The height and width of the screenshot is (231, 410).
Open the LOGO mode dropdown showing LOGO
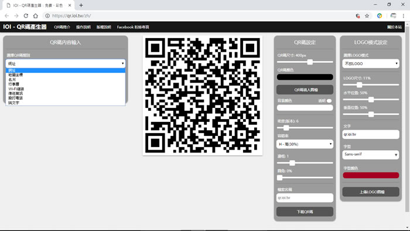point(371,63)
